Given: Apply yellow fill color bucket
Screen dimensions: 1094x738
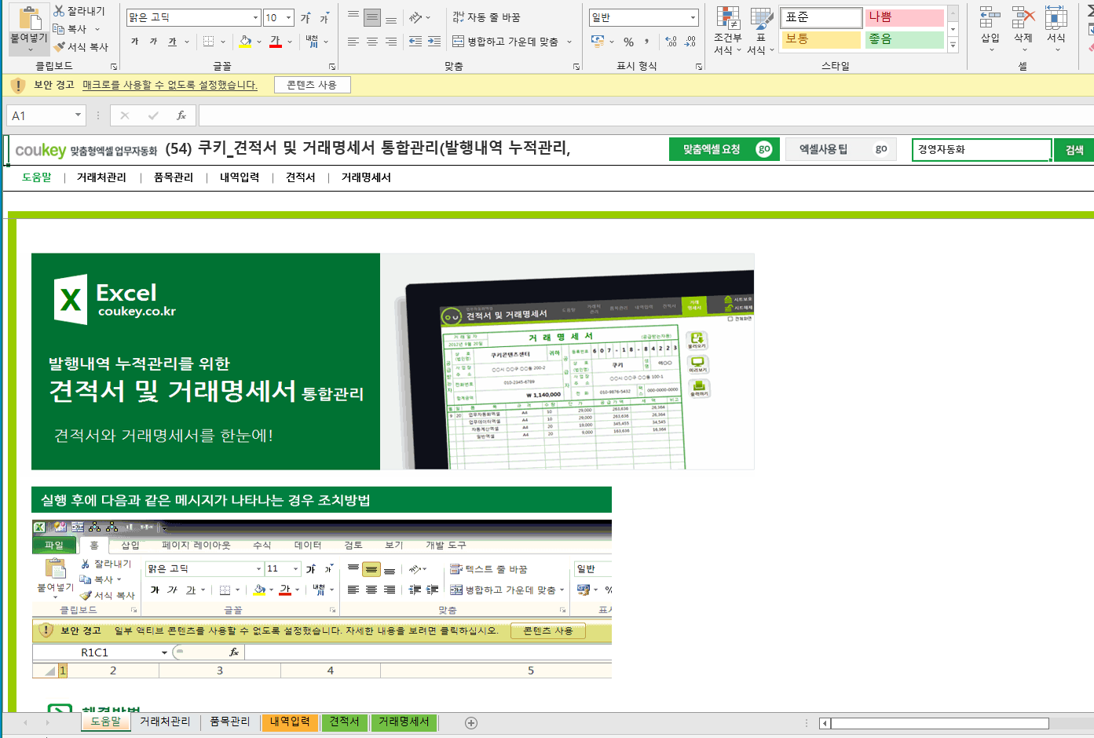Looking at the screenshot, I should pos(245,42).
